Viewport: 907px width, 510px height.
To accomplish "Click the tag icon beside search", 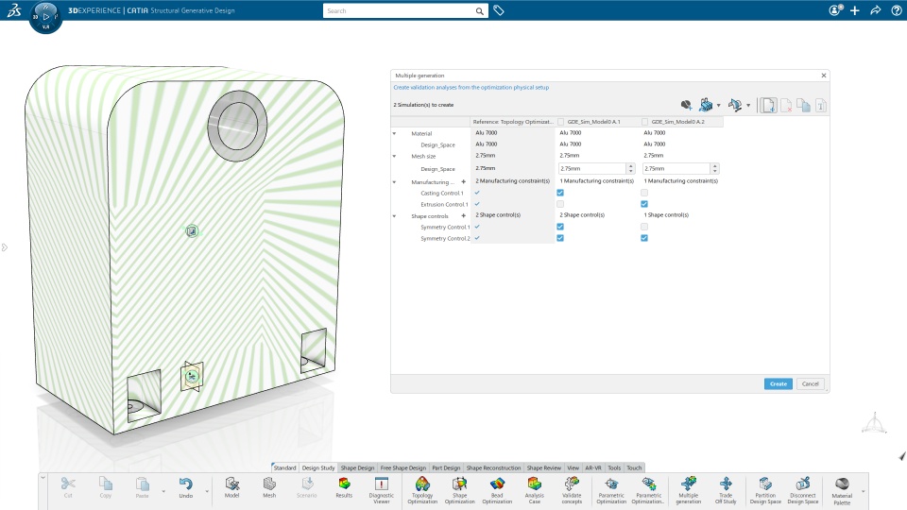I will coord(499,10).
